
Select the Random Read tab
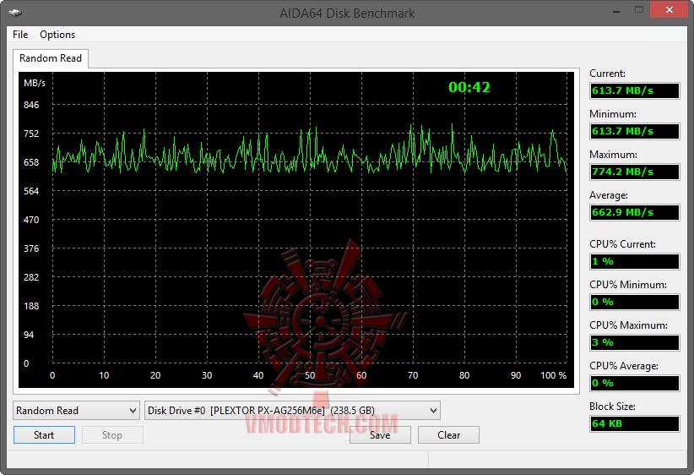click(51, 58)
